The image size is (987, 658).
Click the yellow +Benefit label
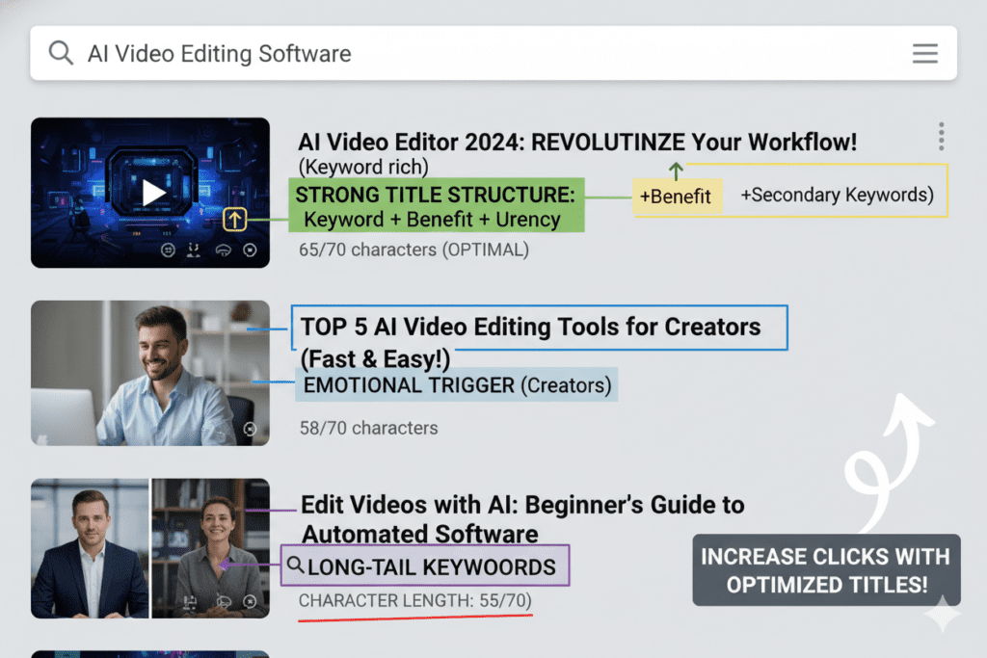pyautogui.click(x=677, y=195)
